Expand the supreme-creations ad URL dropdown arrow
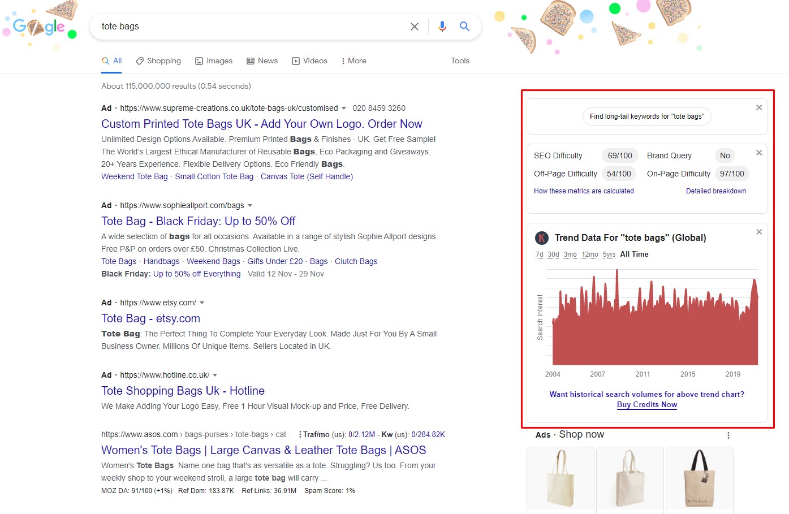The width and height of the screenshot is (789, 514). click(x=343, y=108)
